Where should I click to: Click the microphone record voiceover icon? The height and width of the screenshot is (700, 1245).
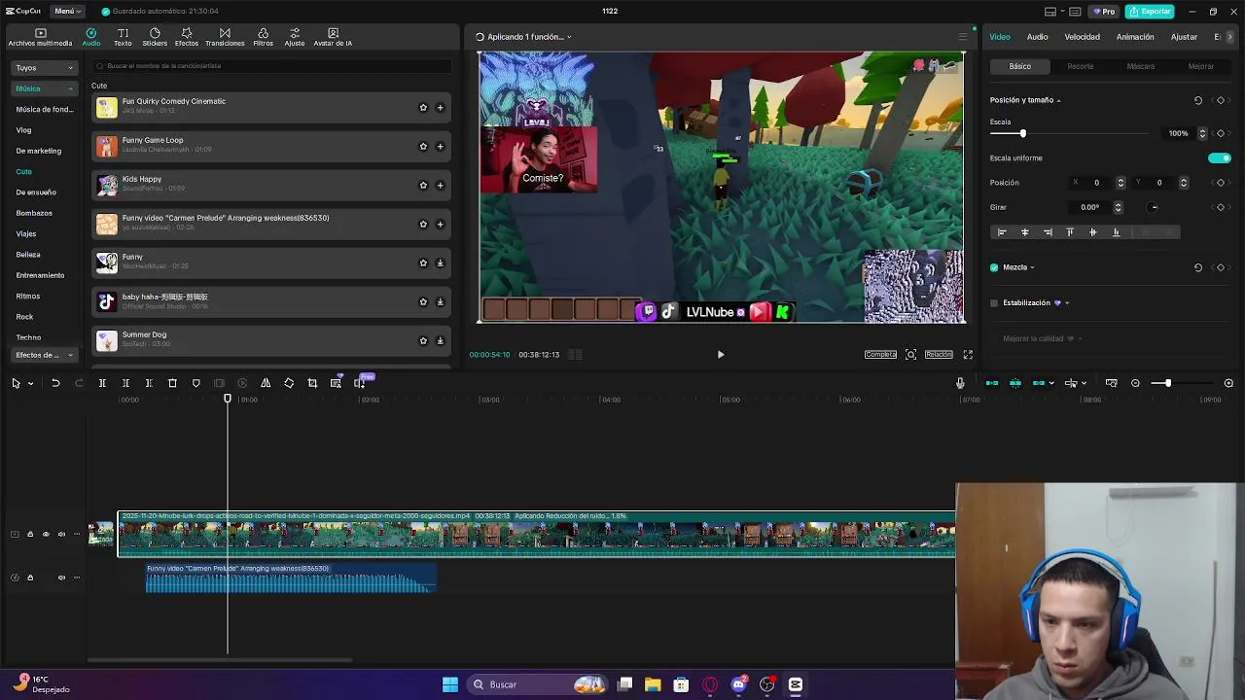960,383
